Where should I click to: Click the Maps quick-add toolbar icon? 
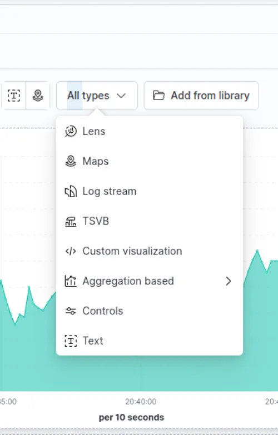point(38,96)
